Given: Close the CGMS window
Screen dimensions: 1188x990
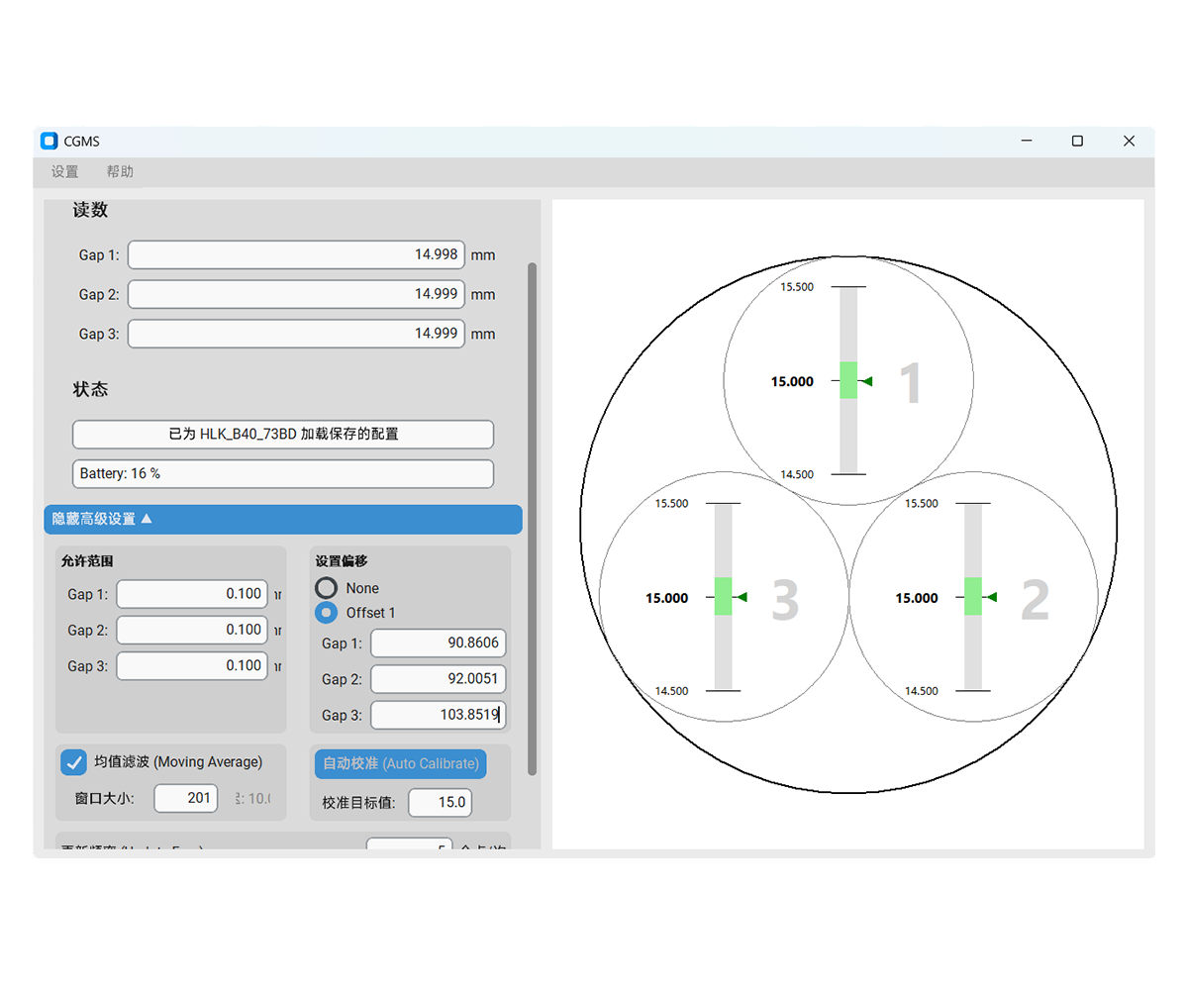Looking at the screenshot, I should point(1129,142).
